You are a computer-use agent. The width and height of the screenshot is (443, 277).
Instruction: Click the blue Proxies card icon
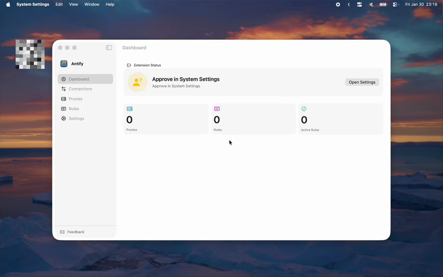point(129,109)
